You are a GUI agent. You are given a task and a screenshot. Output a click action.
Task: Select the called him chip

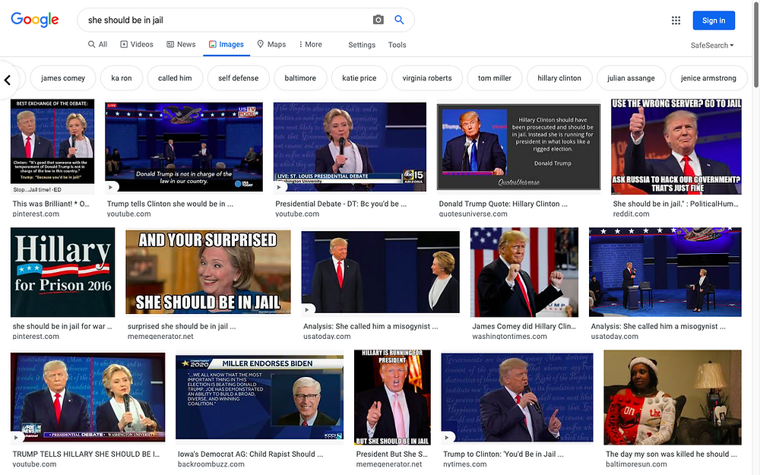pos(175,78)
